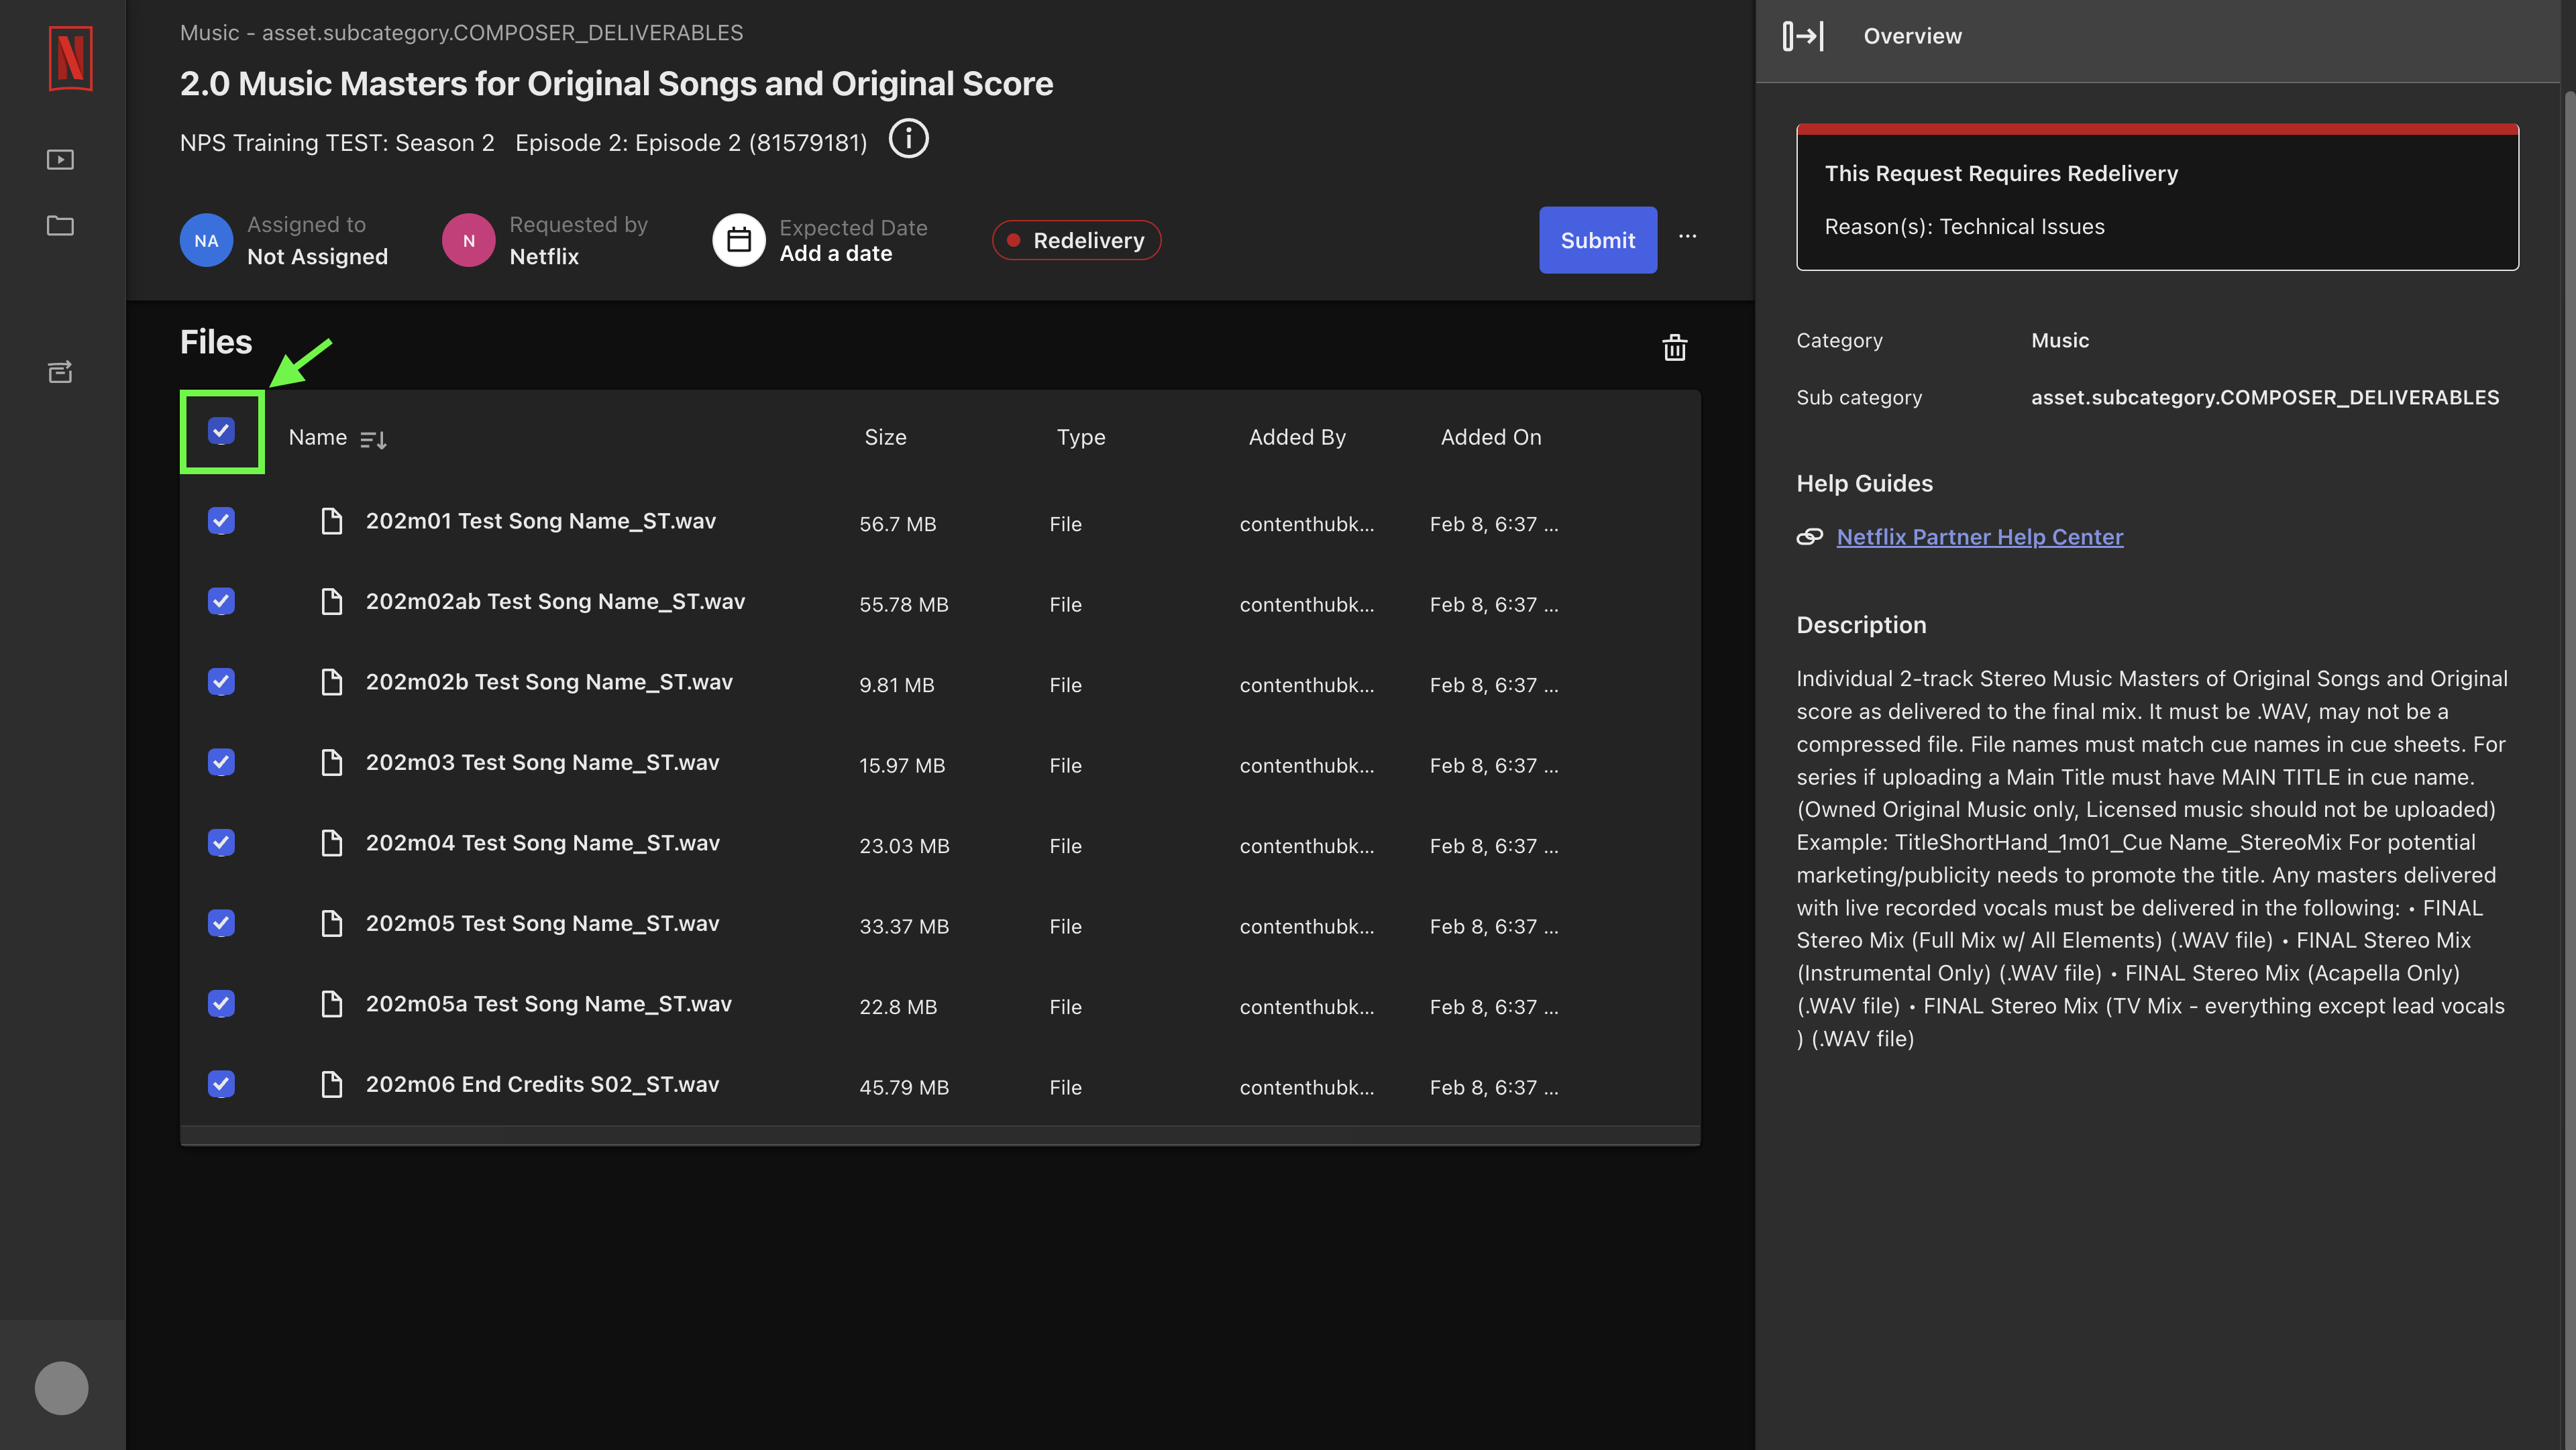This screenshot has width=2576, height=1450.
Task: Uncheck 202m05a Test Song Name_ST.wav
Action: pyautogui.click(x=221, y=1004)
